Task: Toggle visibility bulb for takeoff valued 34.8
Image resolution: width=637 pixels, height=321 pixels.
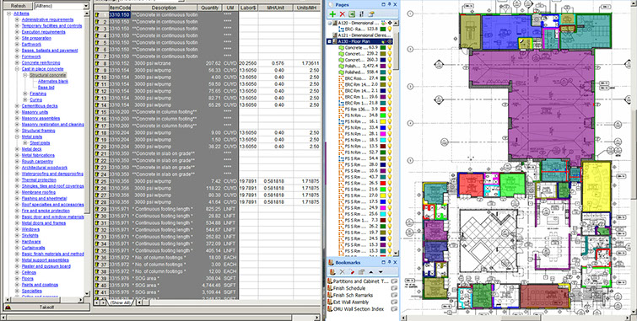Action: click(x=390, y=115)
